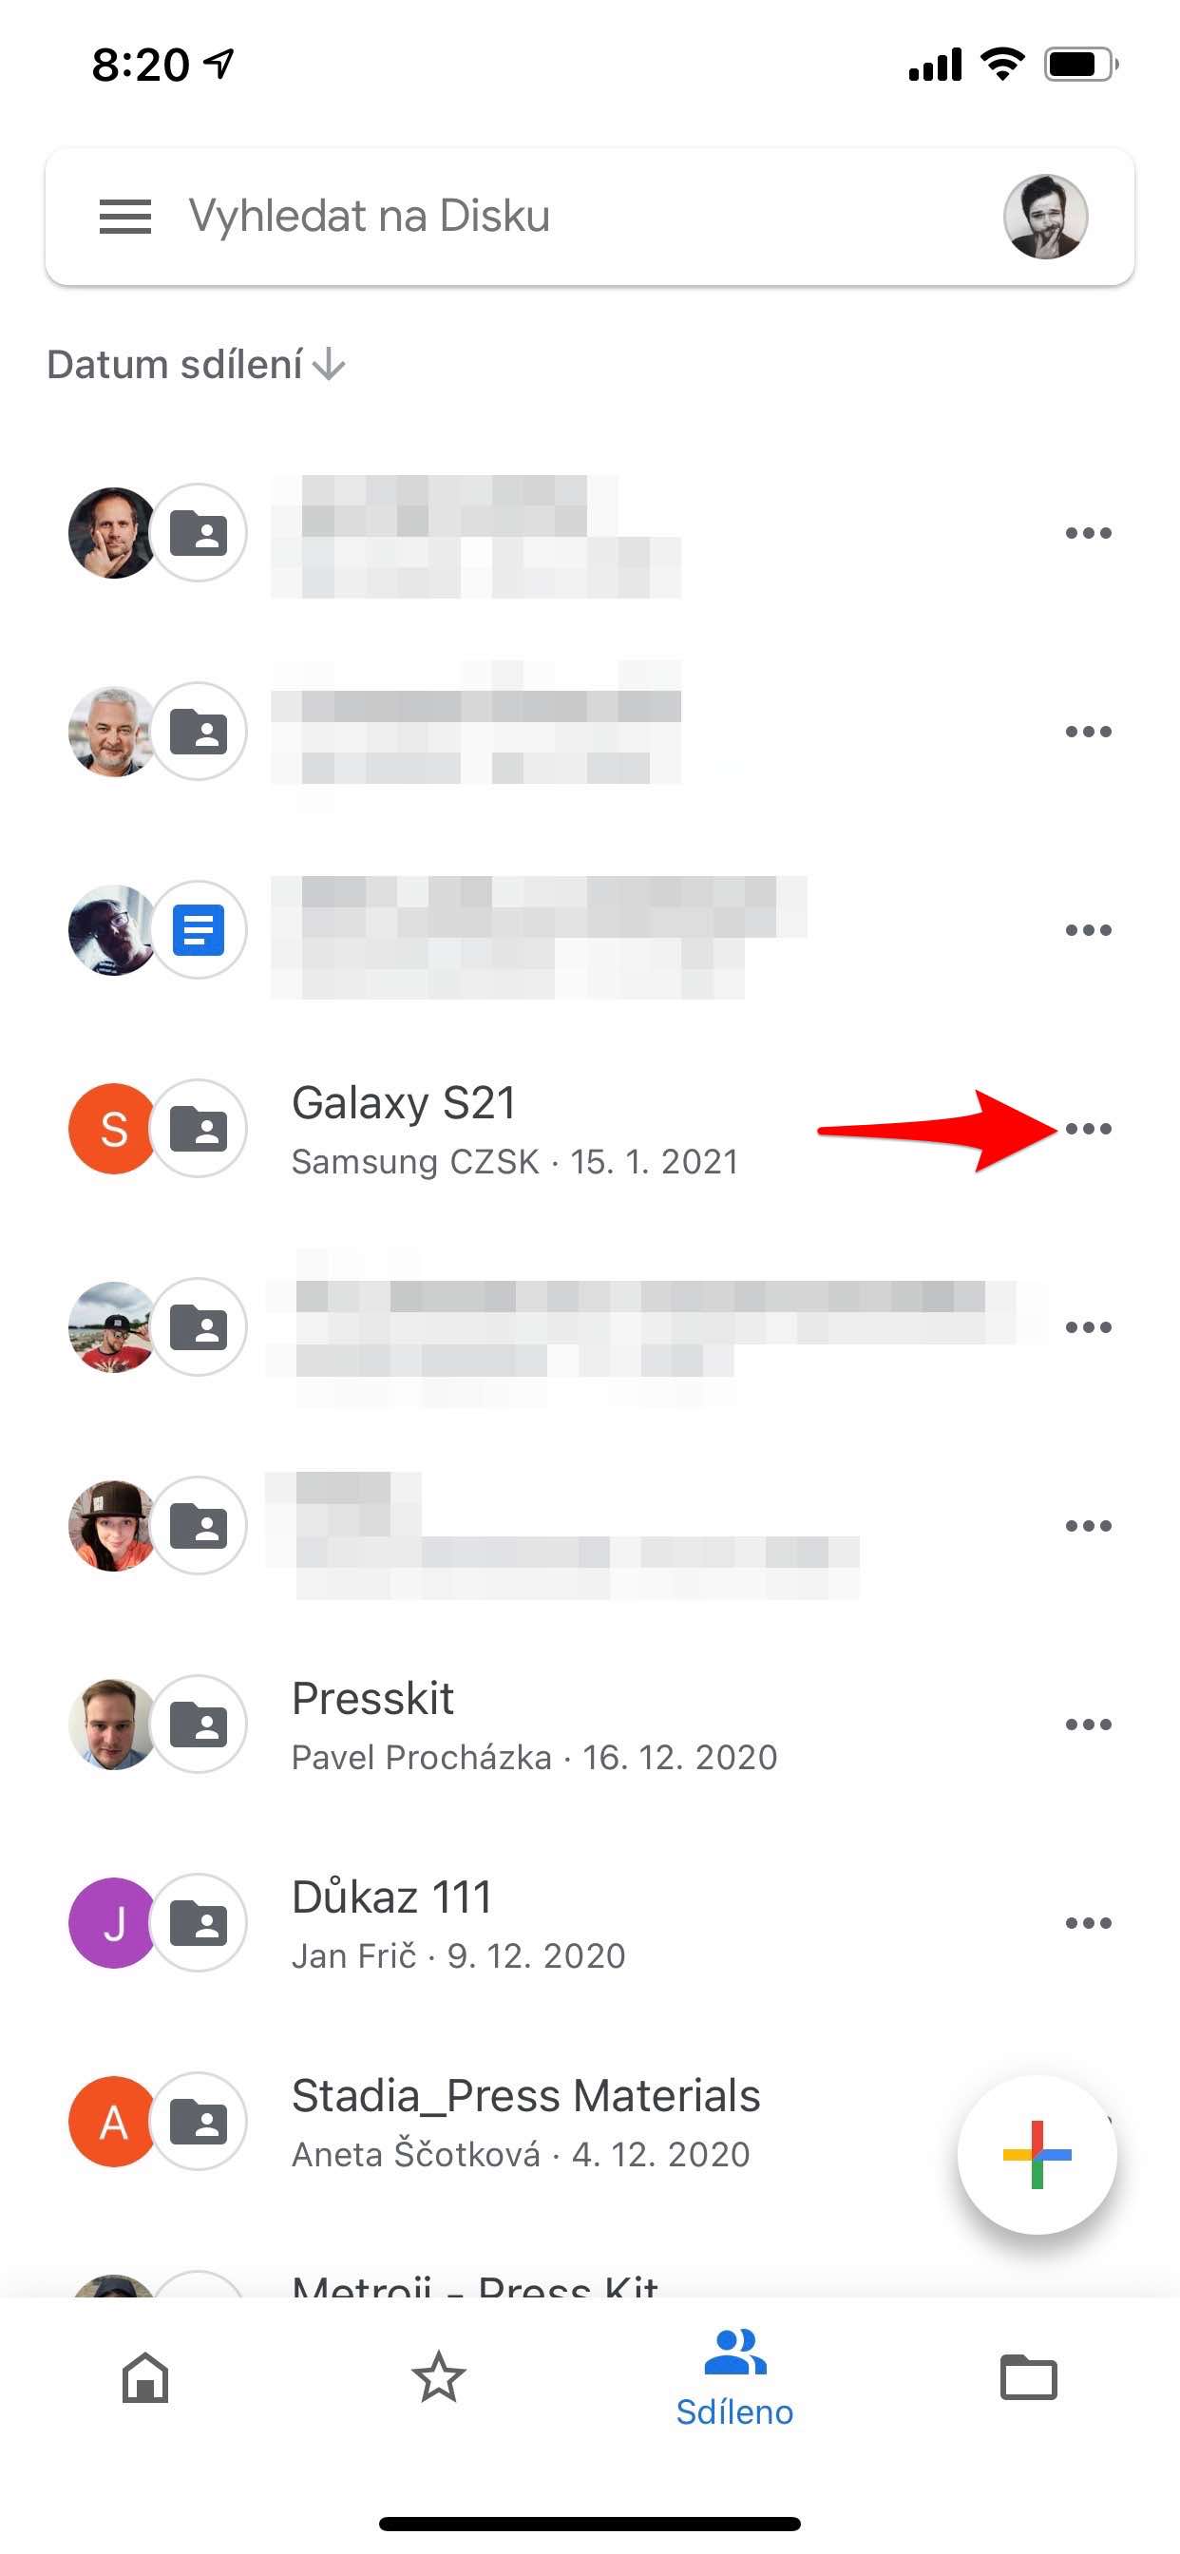Open the hamburger navigation menu

pos(125,216)
